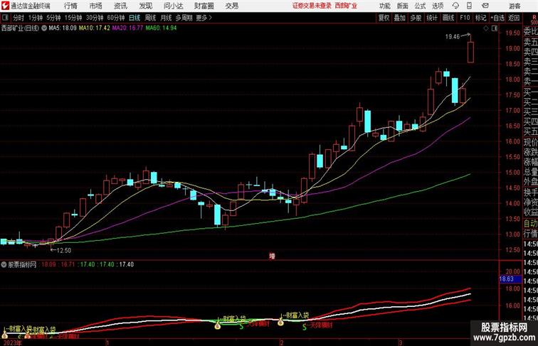Screen dimensions: 538x346
Task: Open the 版面 menu
Action: click(403, 6)
